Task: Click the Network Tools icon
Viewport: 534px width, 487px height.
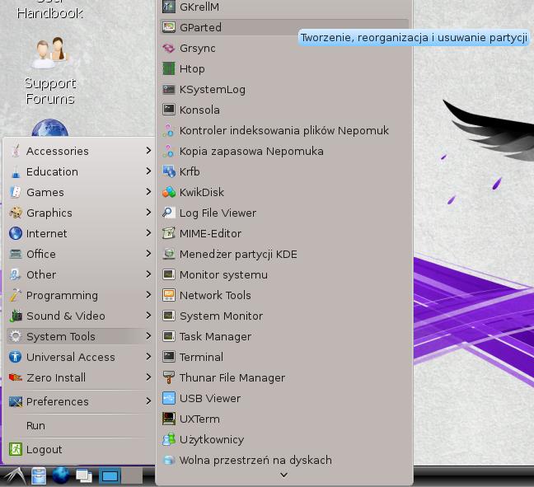Action: (169, 295)
